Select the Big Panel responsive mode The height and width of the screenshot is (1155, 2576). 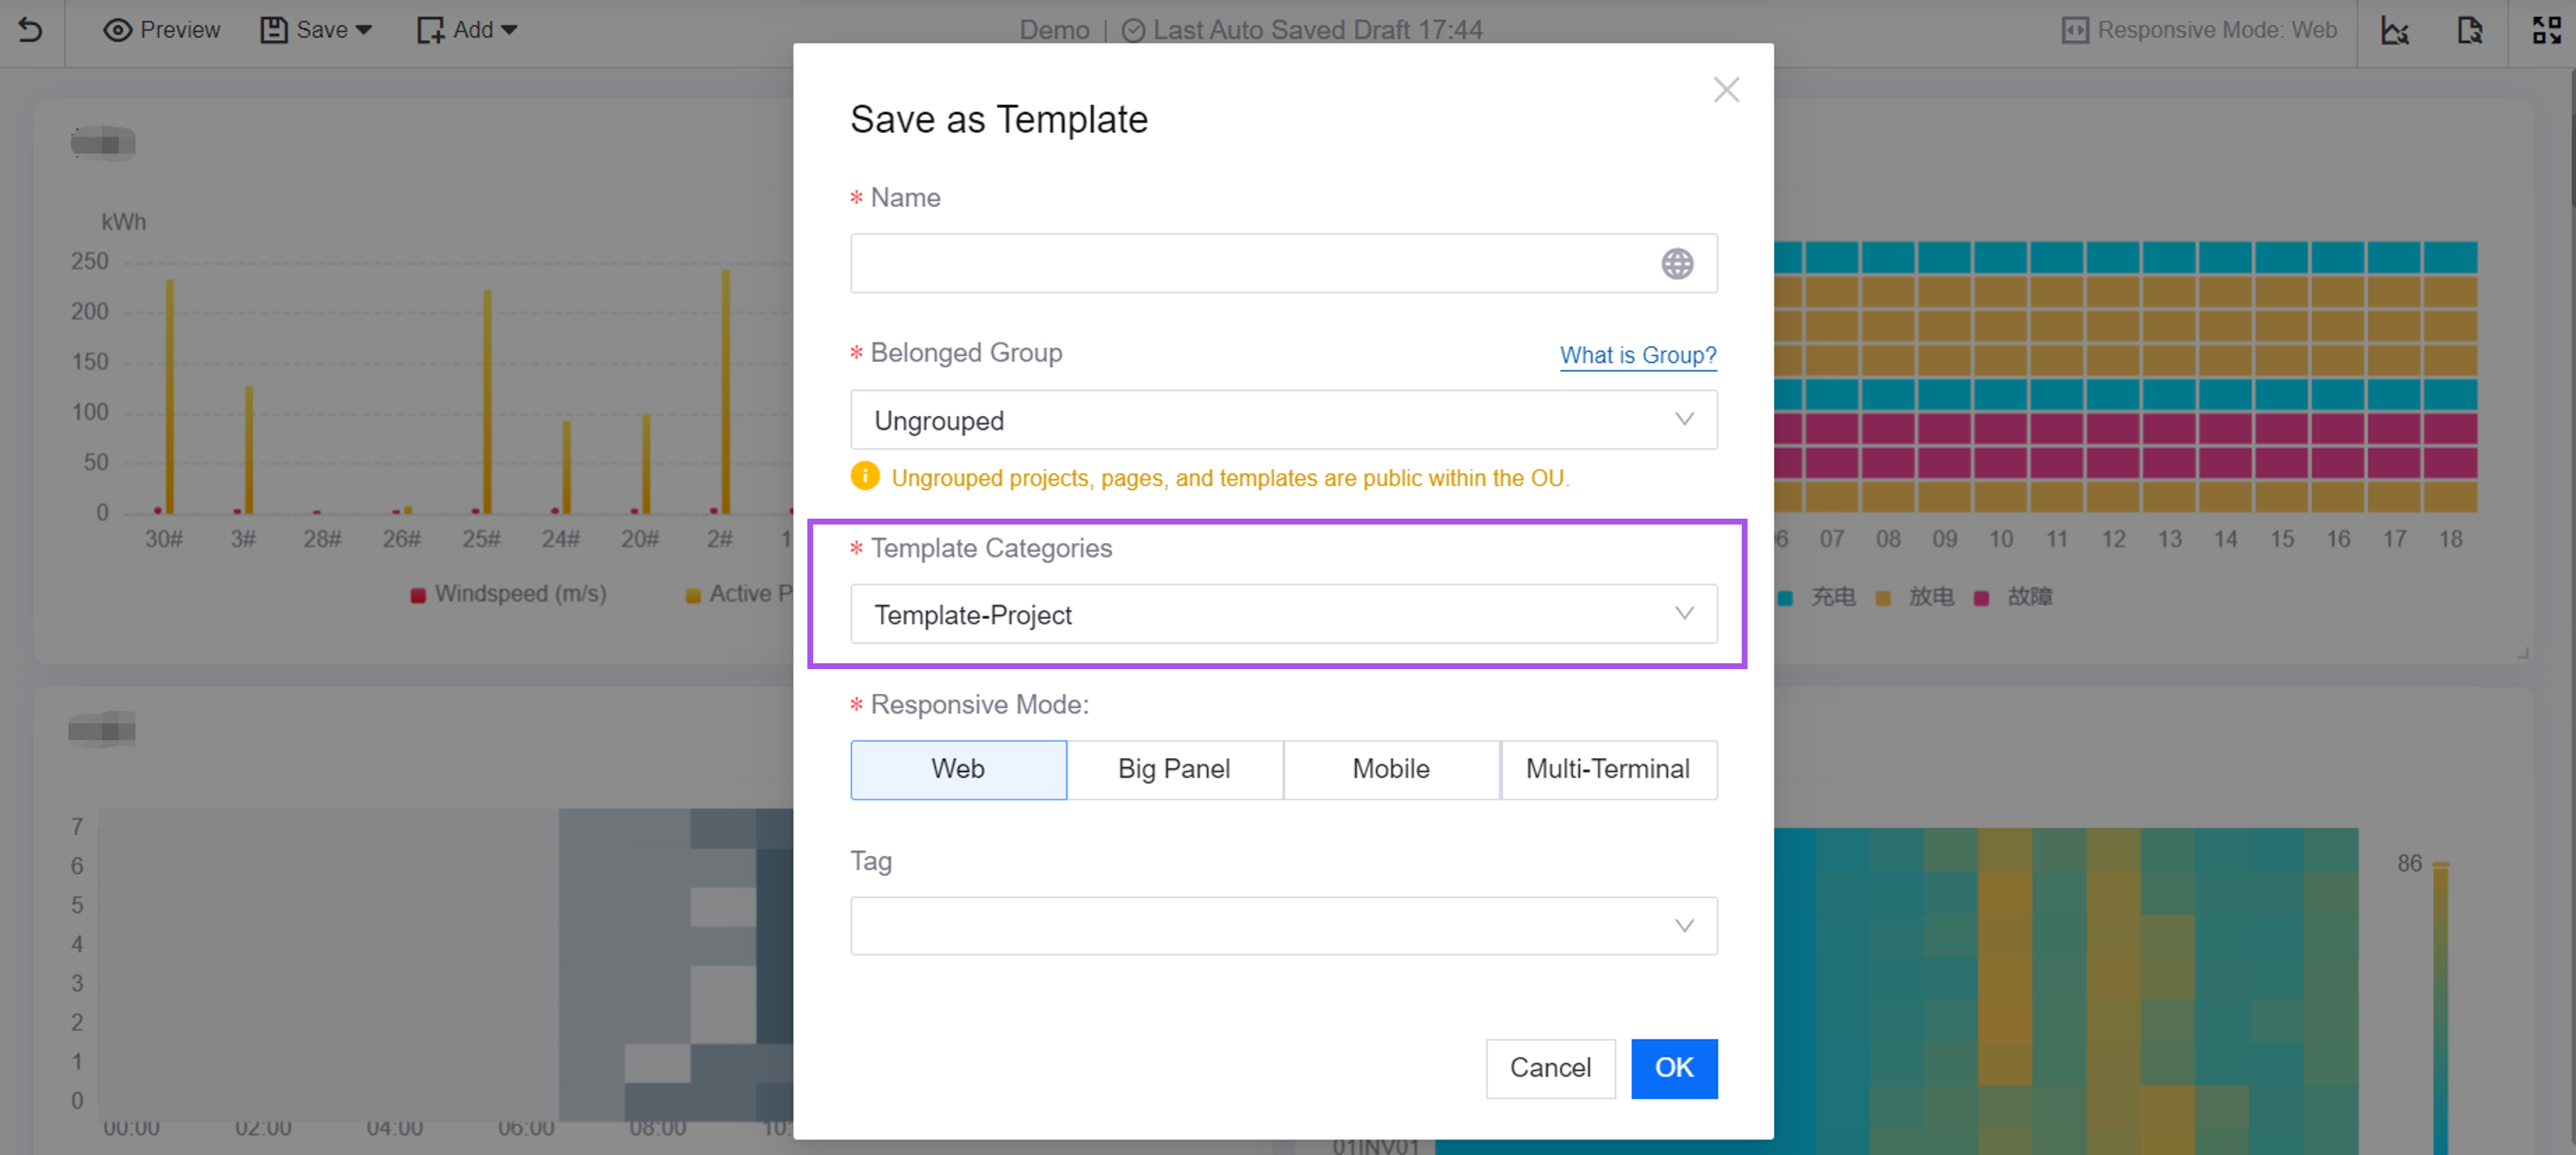click(x=1174, y=769)
